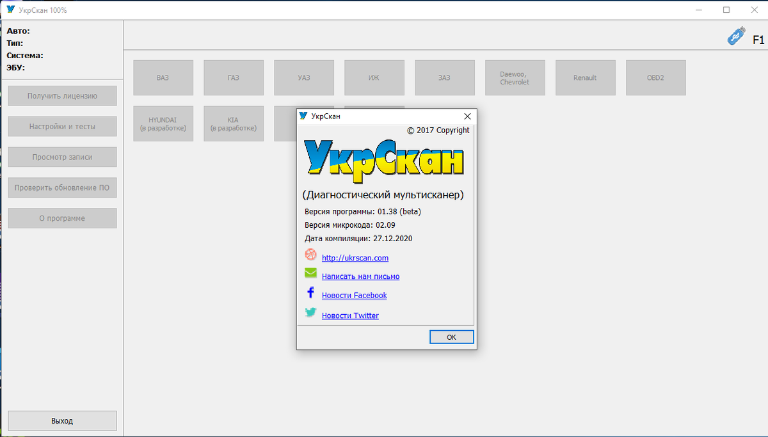Click the USB adapter connection icon
Screen dimensions: 768x437
(x=737, y=36)
